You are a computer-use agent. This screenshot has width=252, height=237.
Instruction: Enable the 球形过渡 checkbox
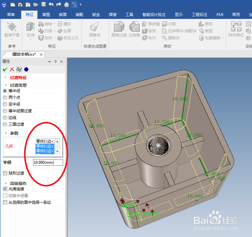[x=5, y=173]
